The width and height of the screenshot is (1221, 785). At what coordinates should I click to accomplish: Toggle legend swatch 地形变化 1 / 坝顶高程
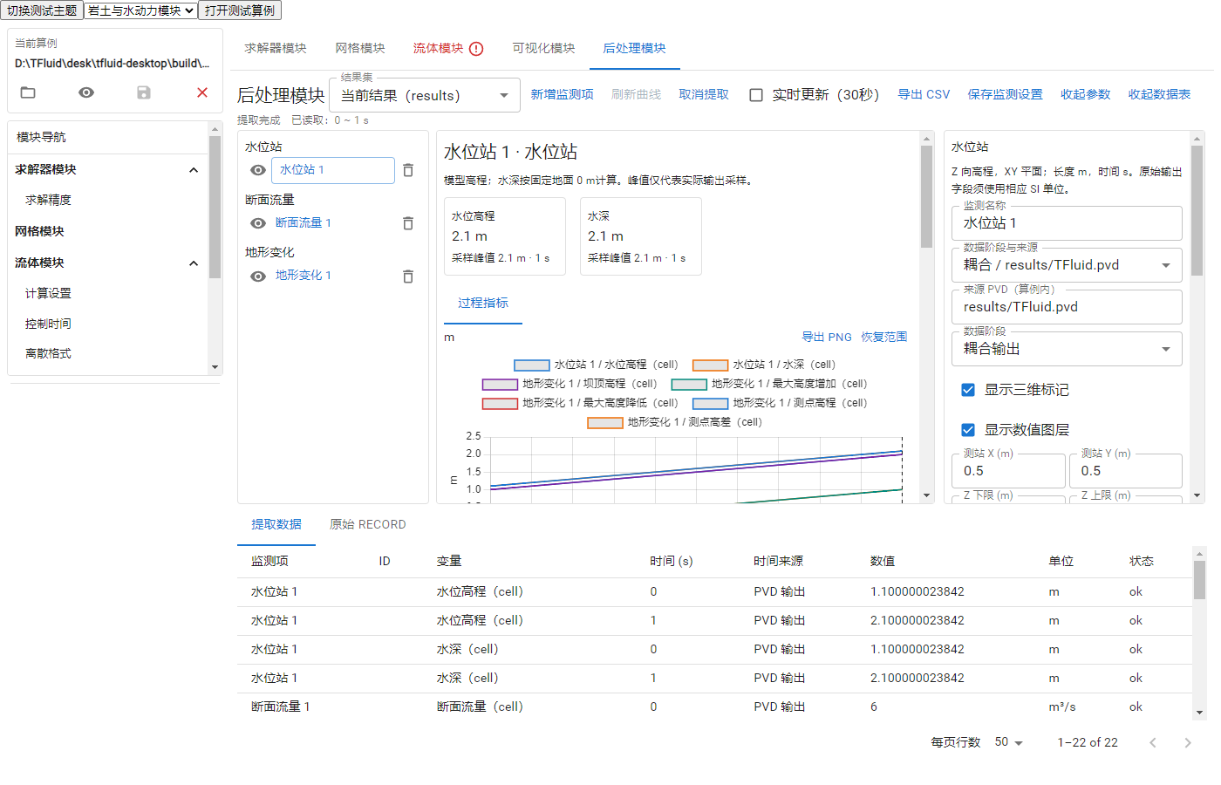tap(500, 385)
